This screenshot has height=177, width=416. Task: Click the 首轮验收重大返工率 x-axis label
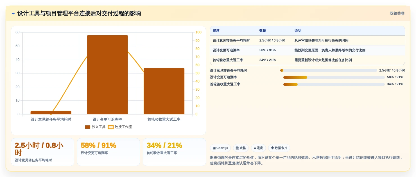tap(164, 119)
